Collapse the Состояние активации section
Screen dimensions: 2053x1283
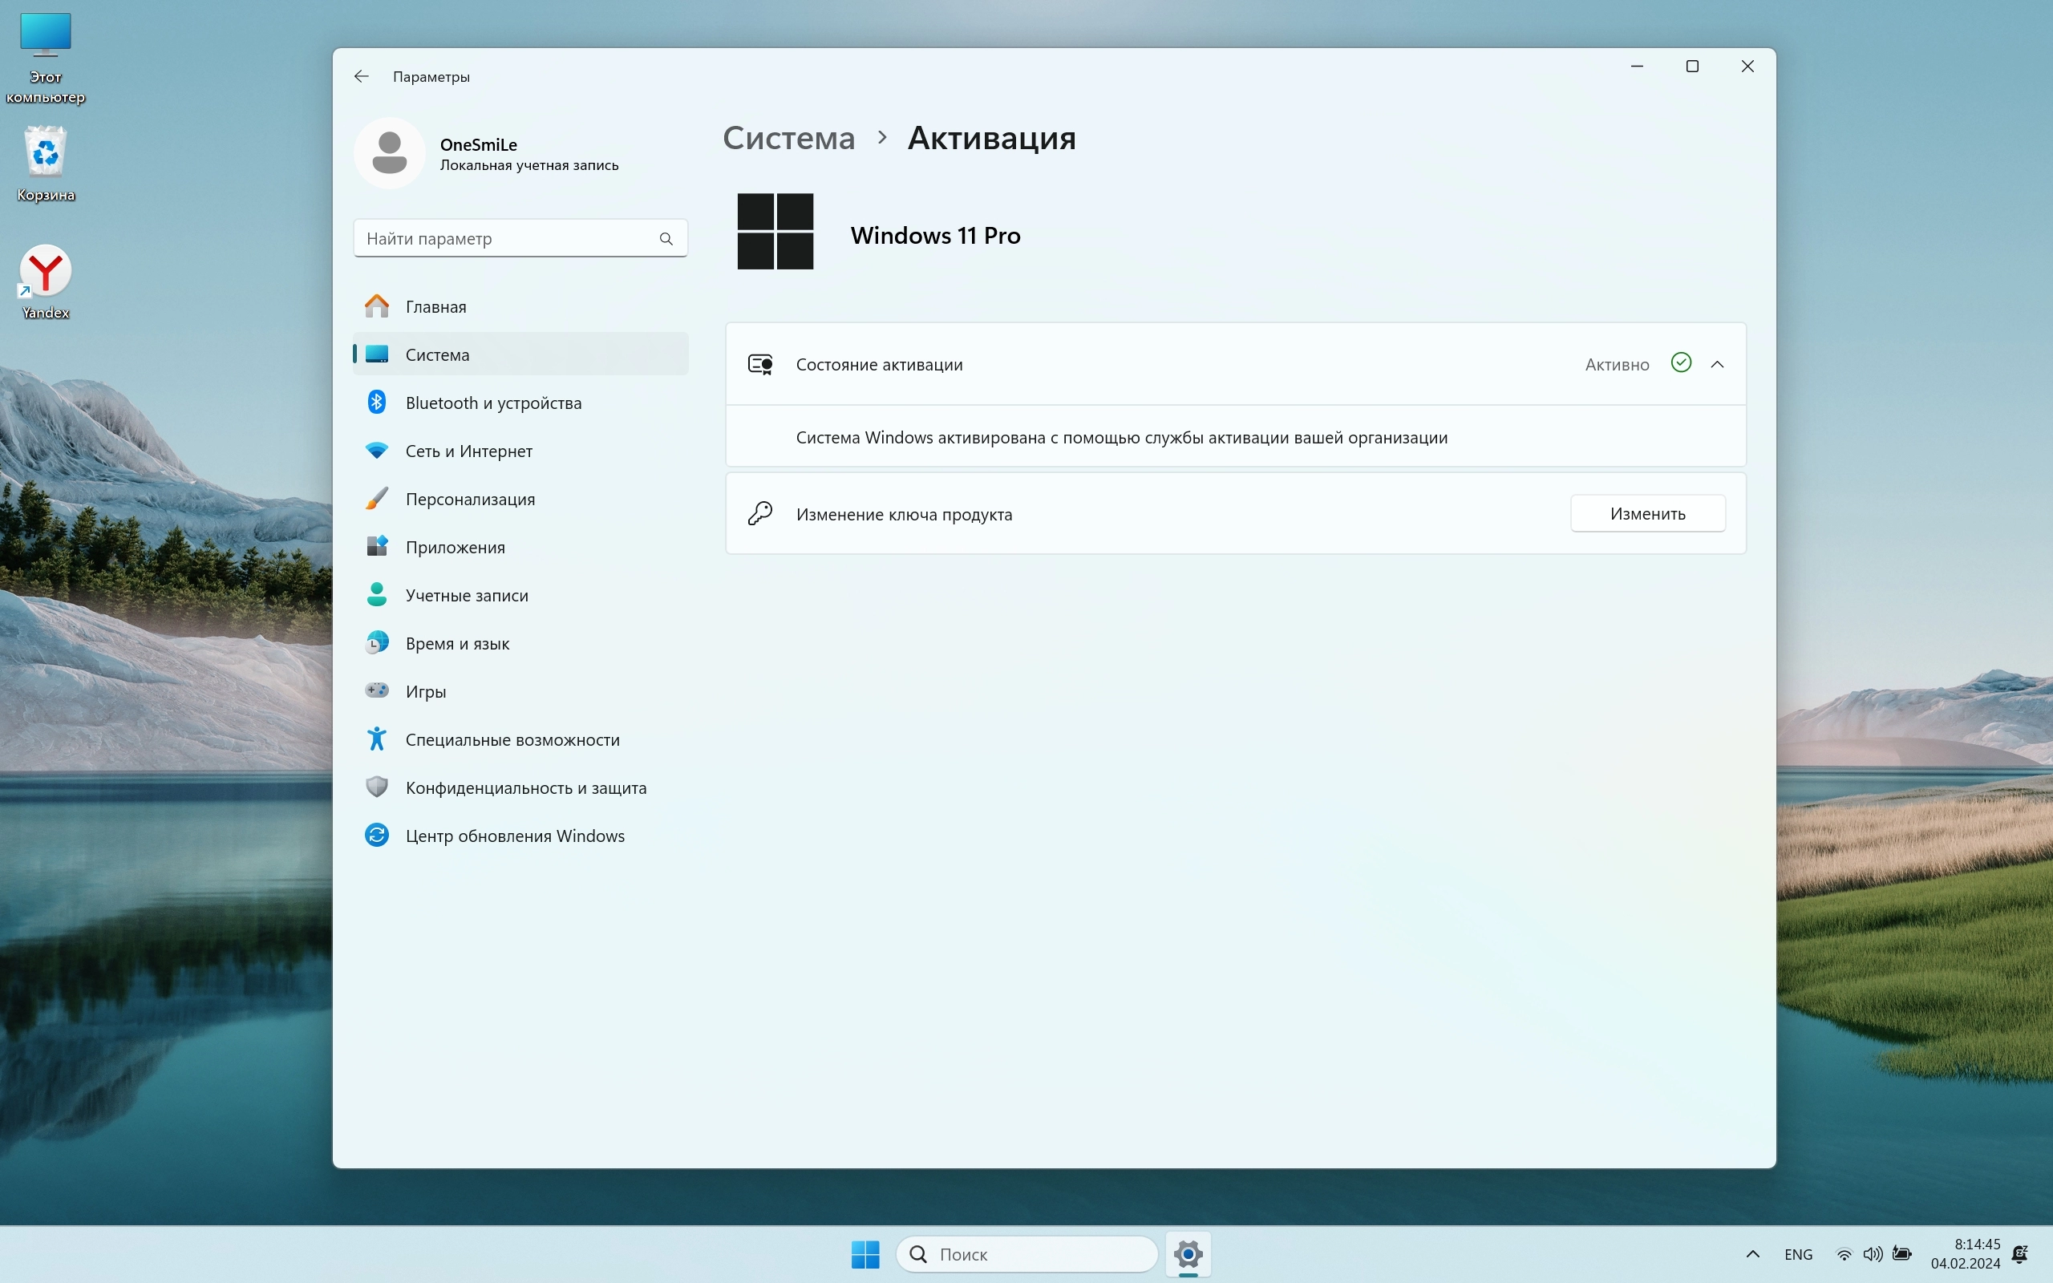(1717, 364)
